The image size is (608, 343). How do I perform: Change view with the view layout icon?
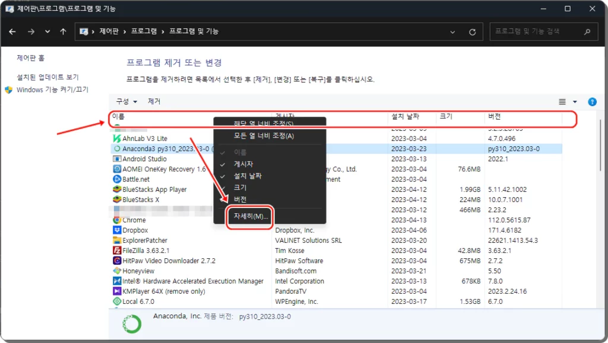pos(562,102)
